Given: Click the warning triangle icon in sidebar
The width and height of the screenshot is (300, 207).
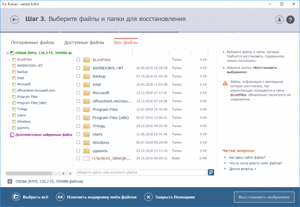Looking at the screenshot, I should click(x=225, y=83).
